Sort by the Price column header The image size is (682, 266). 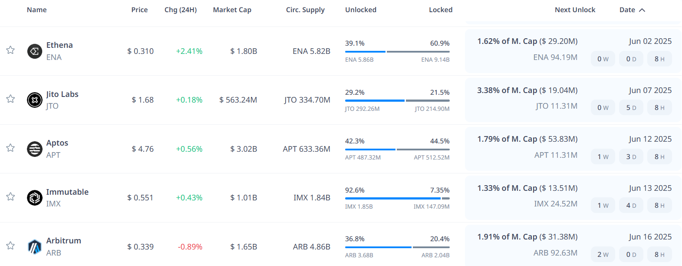pos(139,10)
